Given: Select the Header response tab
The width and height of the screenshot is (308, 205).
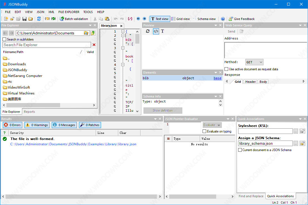Looking at the screenshot, I should pyautogui.click(x=250, y=82).
